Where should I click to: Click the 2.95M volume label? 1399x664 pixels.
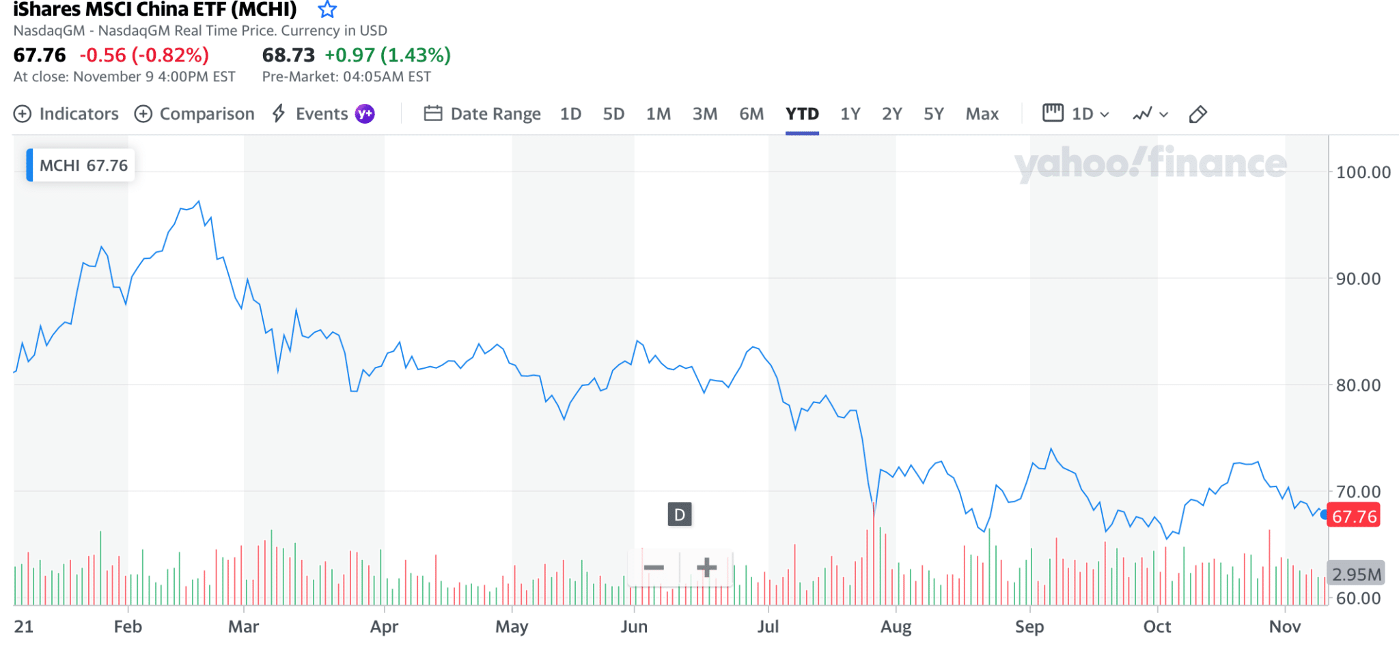(x=1356, y=574)
